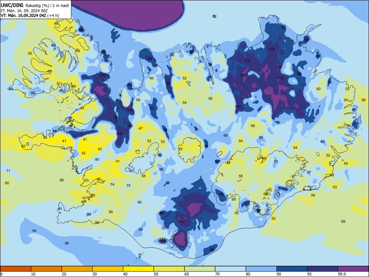Select the dark blue 90–95 legend swatch
This screenshot has width=369, height=277.
coord(292,269)
